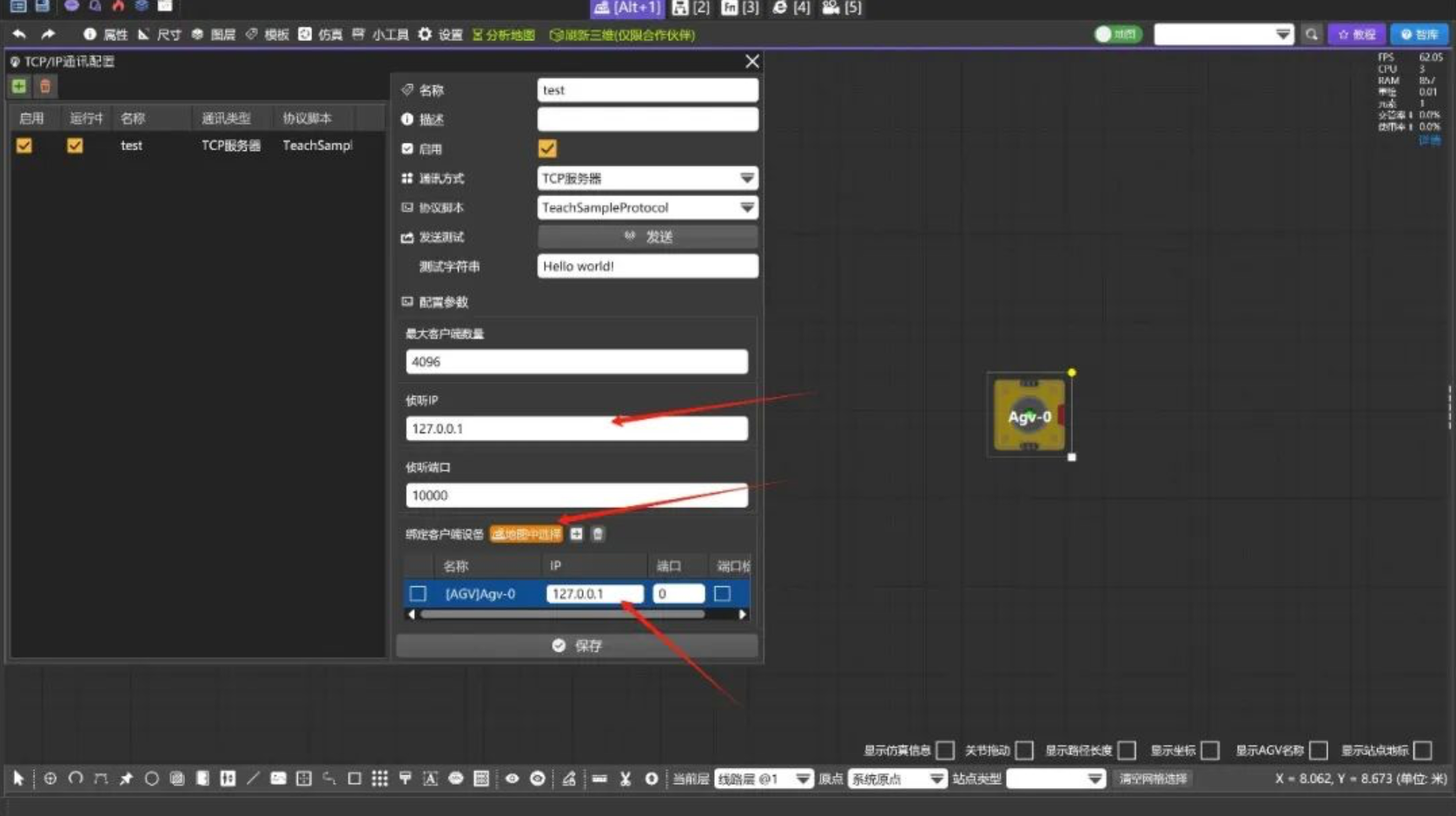This screenshot has width=1456, height=816.
Task: Open the top search combo box dropdown
Action: coord(1223,35)
